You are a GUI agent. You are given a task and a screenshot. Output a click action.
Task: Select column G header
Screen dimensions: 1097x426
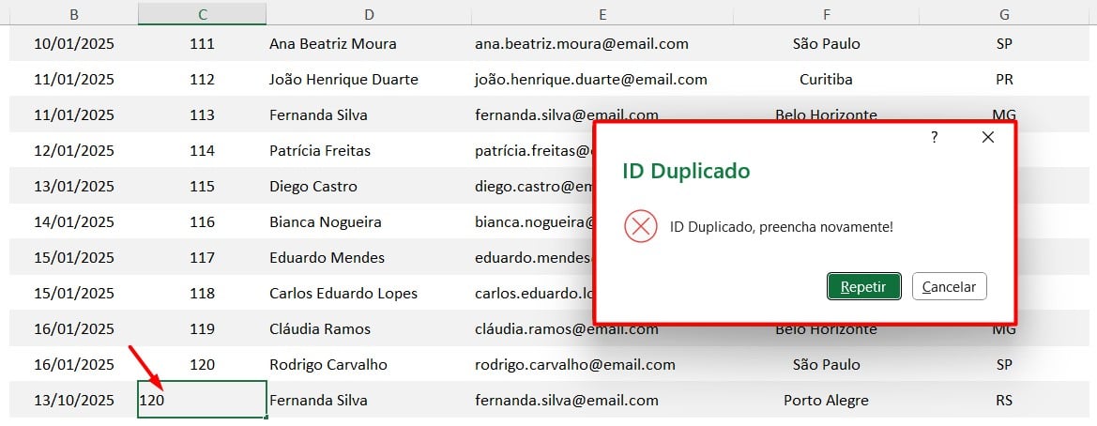tap(1005, 14)
